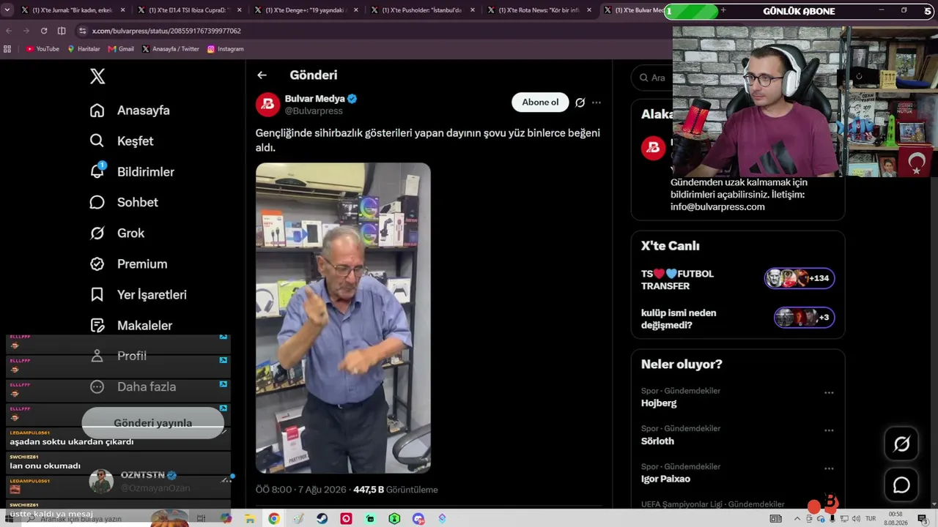Open the Haritalar bookmark
This screenshot has width=938, height=527.
(x=84, y=49)
